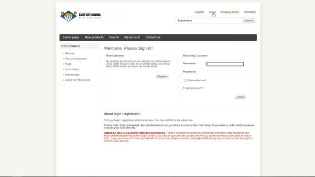This screenshot has width=315, height=177.
Task: Click the Surf Life Saving logo
Action: click(x=81, y=16)
